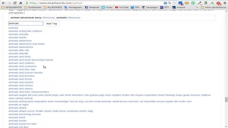Open the Vimeo bookmark

[x=107, y=7]
